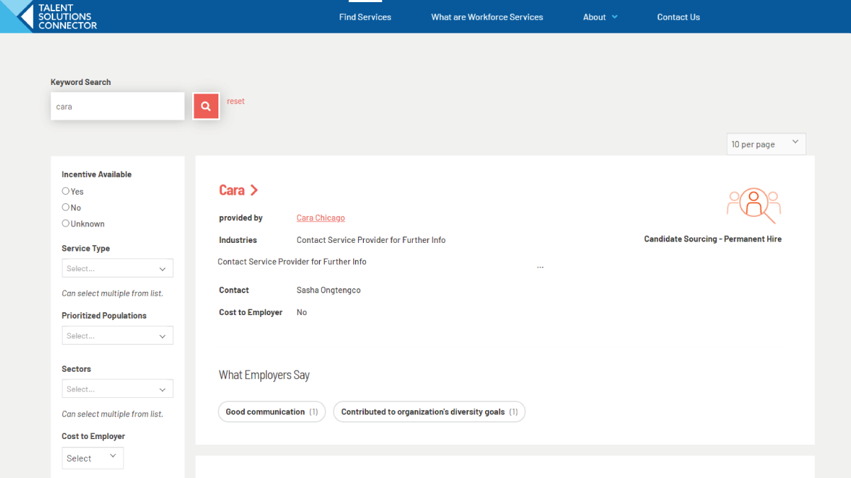This screenshot has width=851, height=478.
Task: Open the Cara Chicago provider link
Action: click(x=321, y=218)
